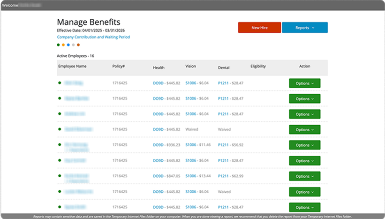The width and height of the screenshot is (385, 219).
Task: Open DO9D health plan priced $847.05
Action: click(158, 176)
